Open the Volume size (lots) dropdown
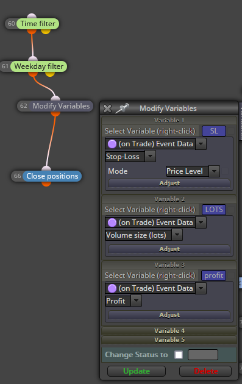 (x=177, y=235)
